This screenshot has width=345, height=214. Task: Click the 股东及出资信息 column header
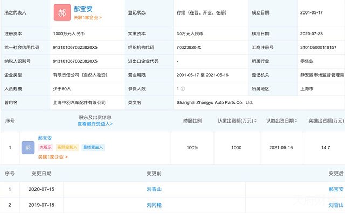(95, 117)
